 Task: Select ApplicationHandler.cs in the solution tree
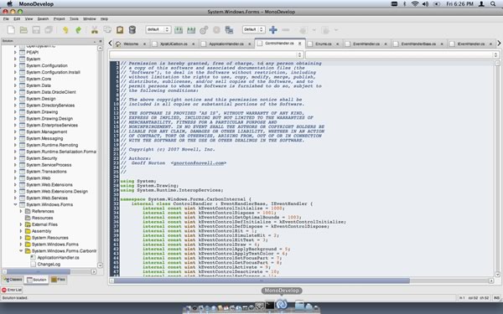(x=58, y=258)
